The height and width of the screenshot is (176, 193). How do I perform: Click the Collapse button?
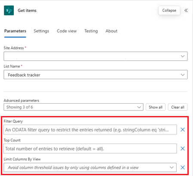[169, 10]
